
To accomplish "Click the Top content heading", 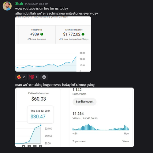I will click(x=79, y=141).
